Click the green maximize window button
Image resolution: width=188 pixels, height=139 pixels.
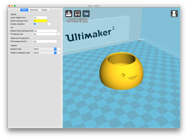15,6
